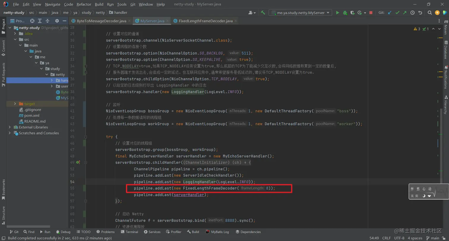
Task: Click the orange IDE updates icon
Action: tap(437, 13)
